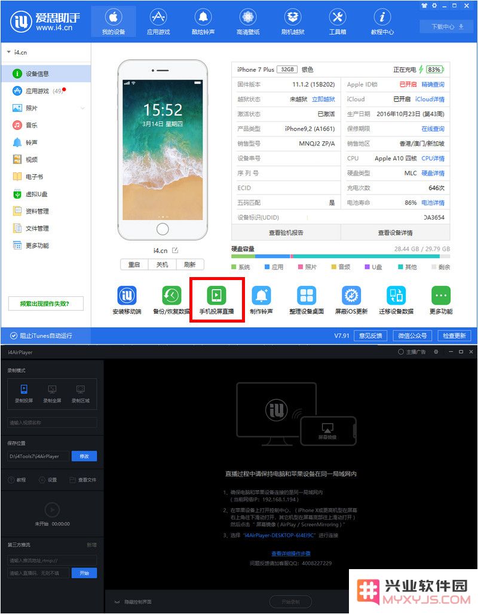This screenshot has width=478, height=614.
Task: Open 迁移设备数据 shortcut icon
Action: 396,296
